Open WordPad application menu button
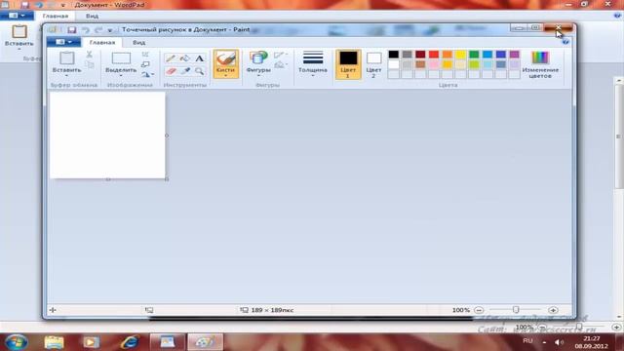The image size is (624, 351). tap(17, 16)
